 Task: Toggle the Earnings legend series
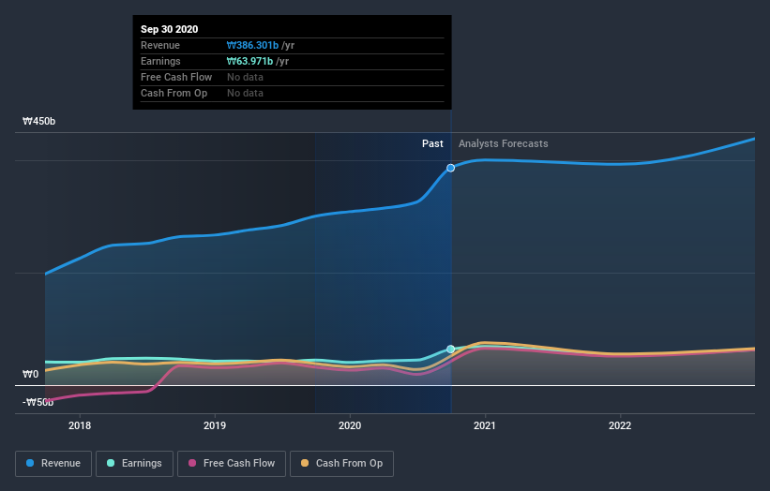tap(134, 464)
